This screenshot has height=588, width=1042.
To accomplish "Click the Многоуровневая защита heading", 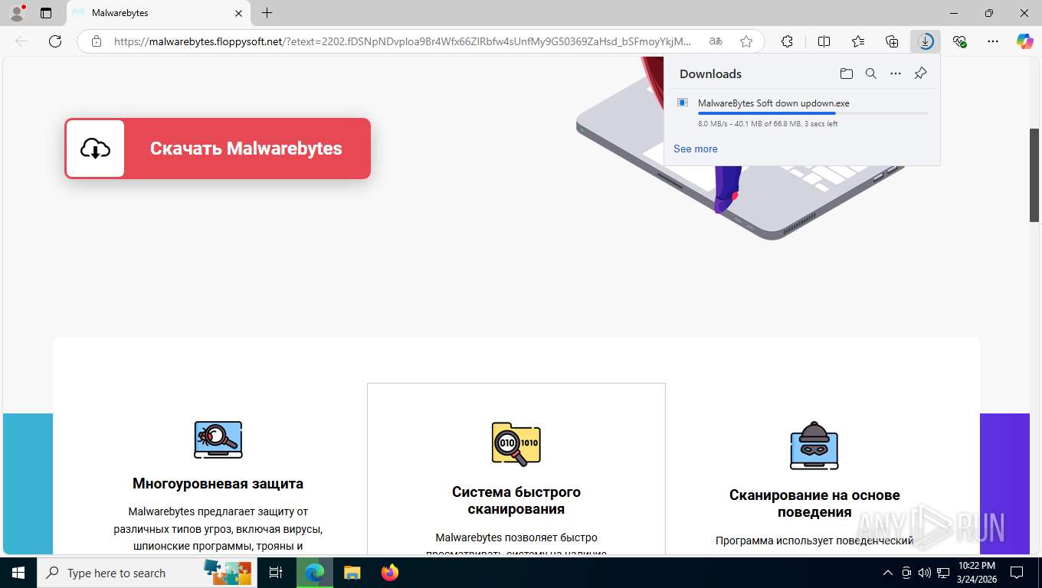I will click(x=218, y=483).
